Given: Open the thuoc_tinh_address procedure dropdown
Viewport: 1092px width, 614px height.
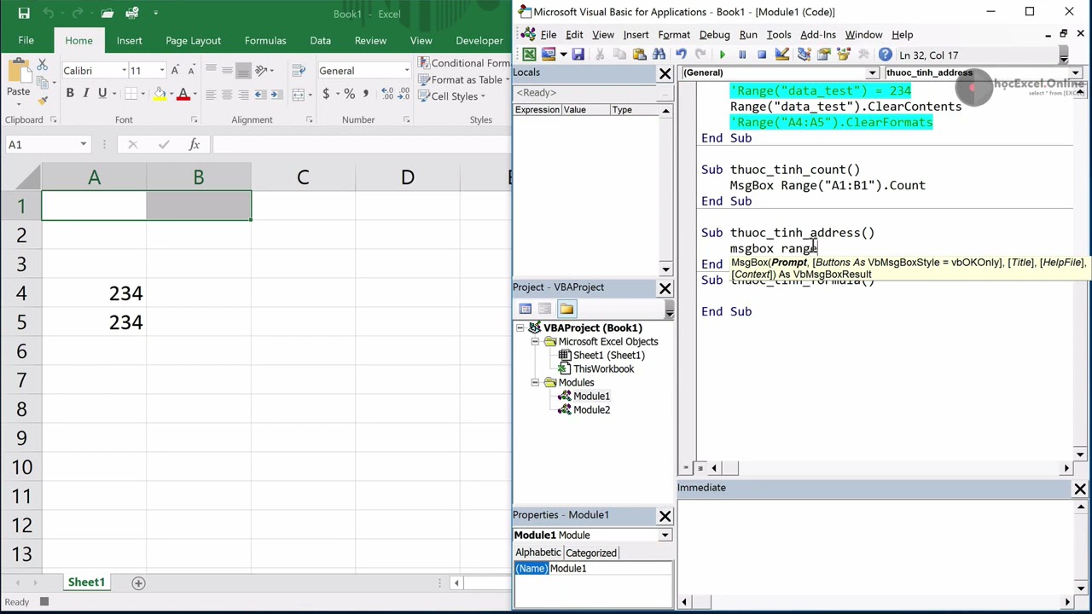Looking at the screenshot, I should [x=1076, y=73].
